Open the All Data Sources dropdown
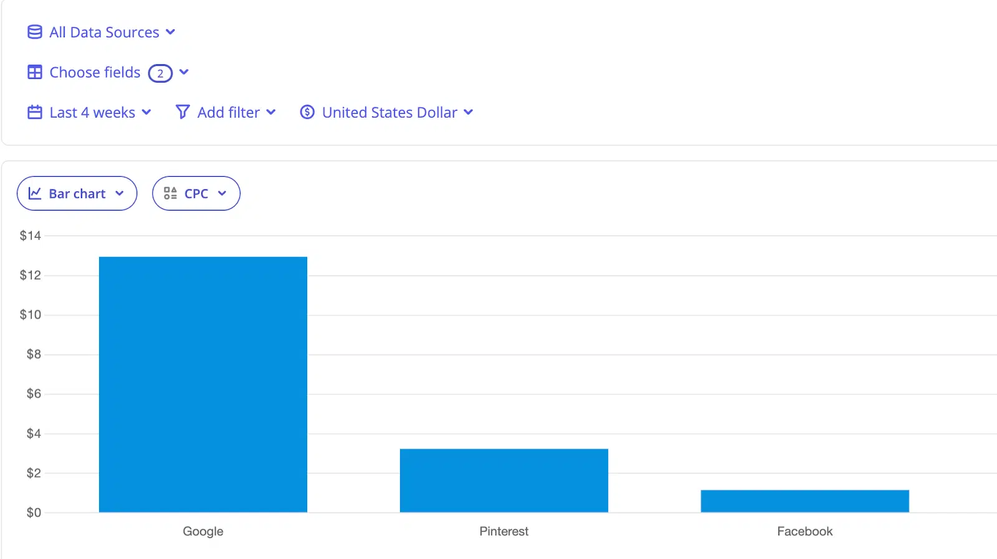Image resolution: width=997 pixels, height=559 pixels. pos(102,32)
